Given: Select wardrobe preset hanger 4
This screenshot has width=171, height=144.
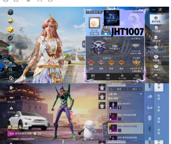Looking at the screenshot, I should coord(102,105).
